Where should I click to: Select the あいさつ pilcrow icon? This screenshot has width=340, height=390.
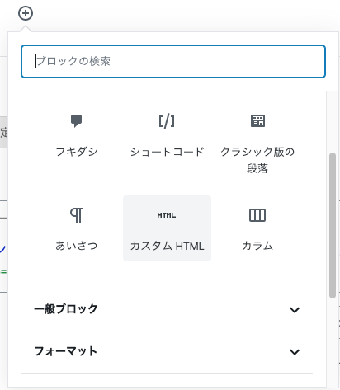[76, 215]
